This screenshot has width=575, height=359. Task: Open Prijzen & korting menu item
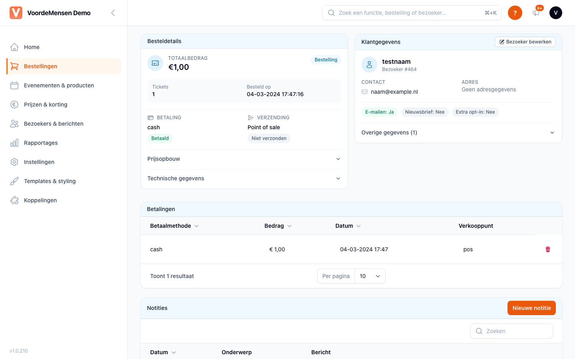tap(64, 105)
